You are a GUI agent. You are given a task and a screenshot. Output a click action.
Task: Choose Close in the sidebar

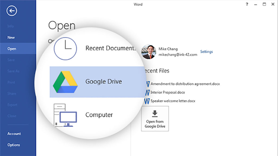pyautogui.click(x=12, y=116)
